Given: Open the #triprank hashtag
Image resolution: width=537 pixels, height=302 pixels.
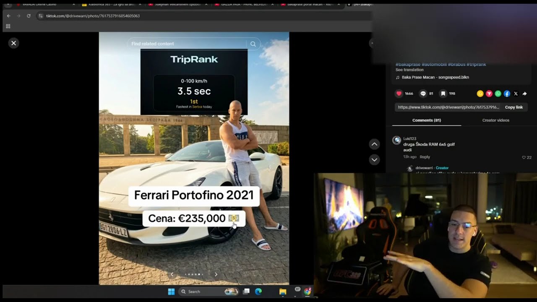Looking at the screenshot, I should click(x=476, y=64).
